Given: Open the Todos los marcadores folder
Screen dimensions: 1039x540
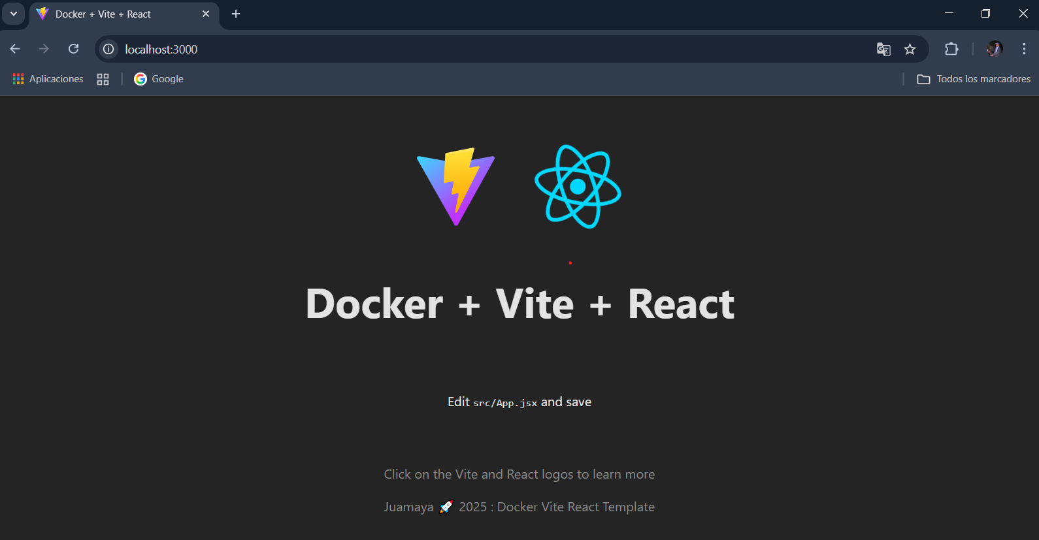Looking at the screenshot, I should [974, 79].
